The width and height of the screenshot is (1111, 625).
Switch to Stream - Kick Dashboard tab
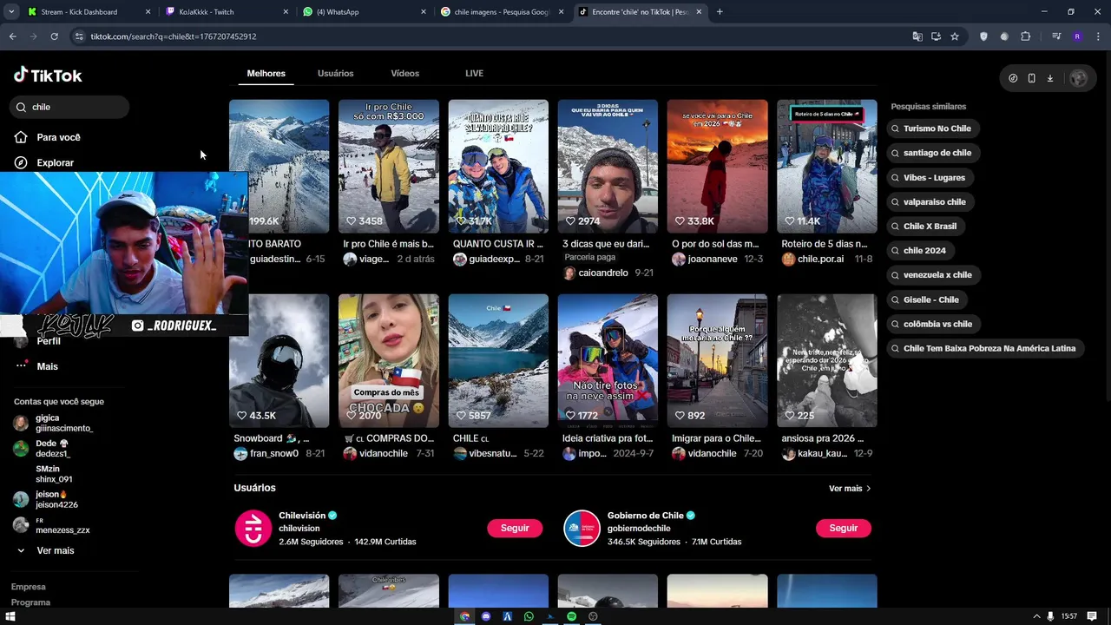click(x=89, y=12)
